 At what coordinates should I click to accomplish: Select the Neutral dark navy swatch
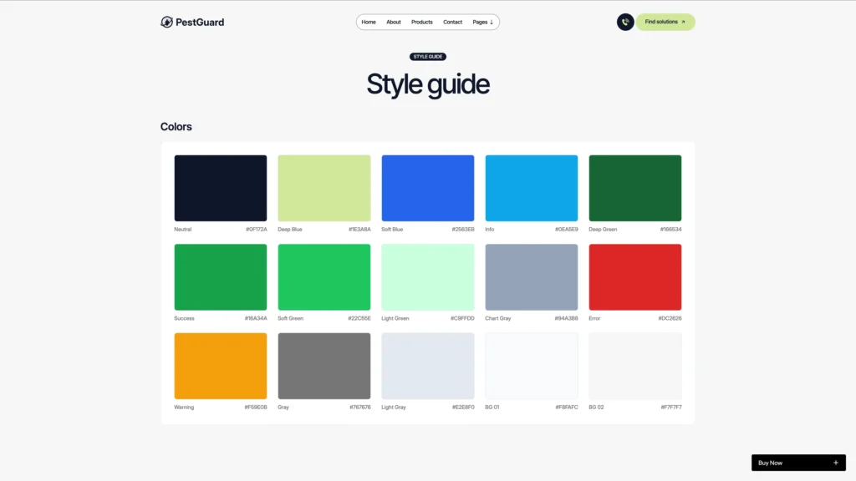coord(221,188)
